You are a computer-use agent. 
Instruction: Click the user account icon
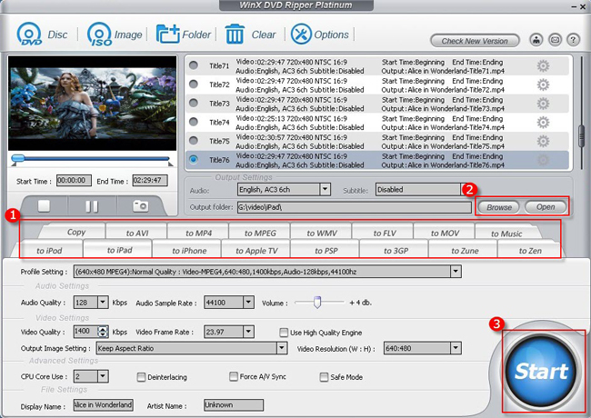click(536, 40)
